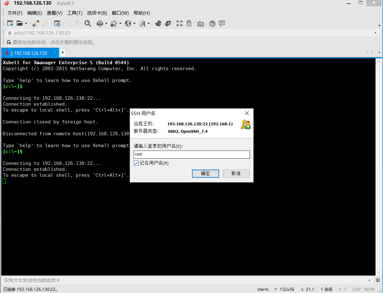Expand the Font dropdown arrow
The image size is (383, 293).
point(149,23)
